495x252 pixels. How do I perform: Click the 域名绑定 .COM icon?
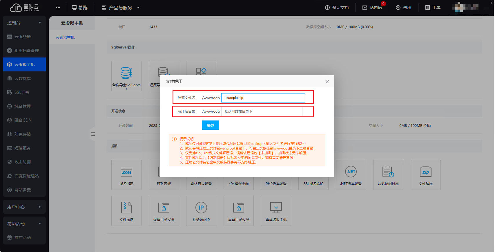[x=126, y=172]
